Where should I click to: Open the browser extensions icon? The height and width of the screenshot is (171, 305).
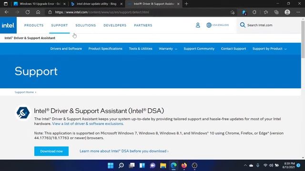click(254, 12)
